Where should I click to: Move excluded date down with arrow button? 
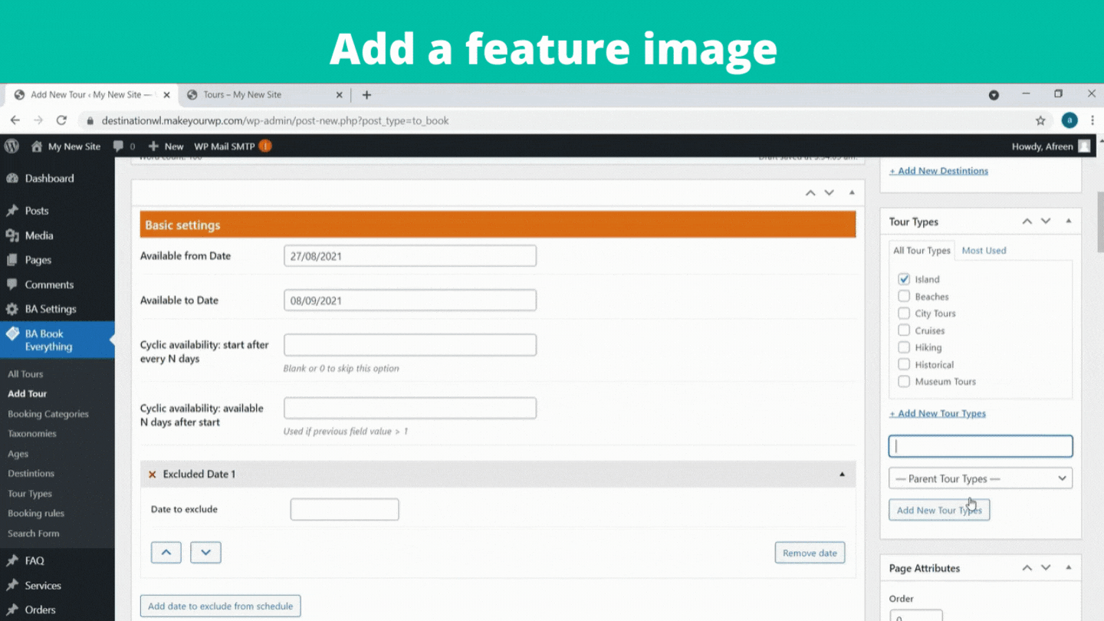pyautogui.click(x=205, y=552)
